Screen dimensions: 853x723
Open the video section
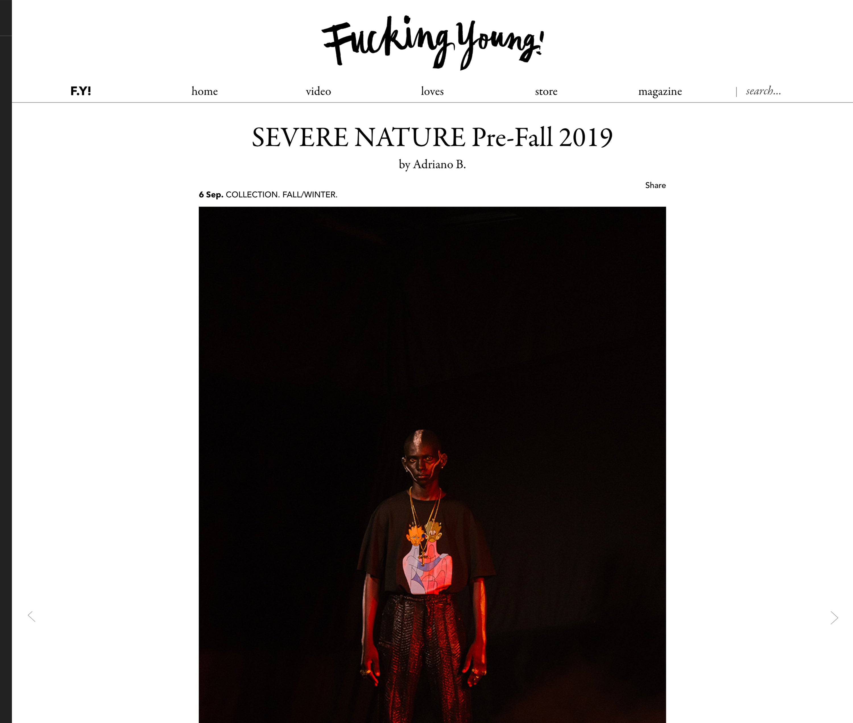[318, 91]
